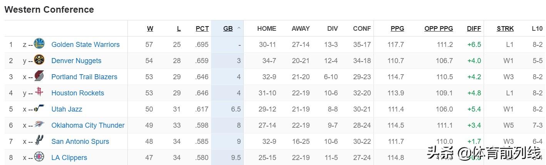This screenshot has width=546, height=165.
Task: Click the Portland Trail Blazers logo icon
Action: click(x=39, y=76)
